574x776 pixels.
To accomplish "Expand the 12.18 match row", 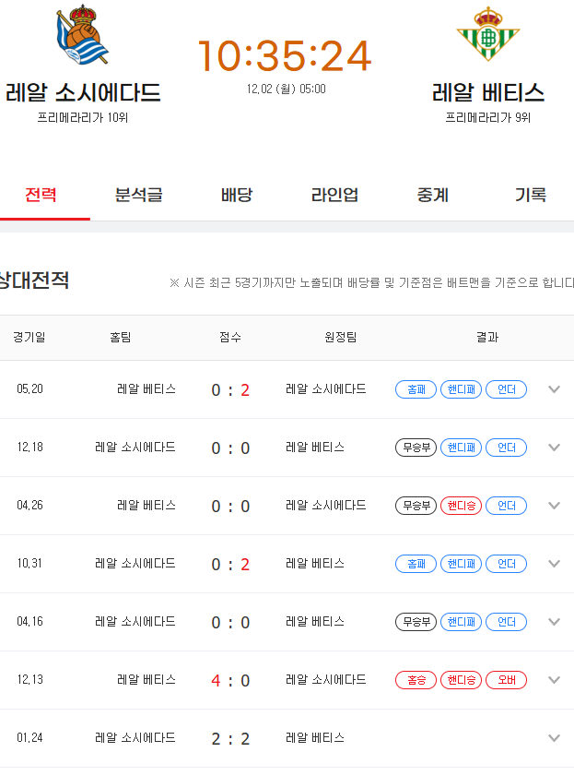I will (x=555, y=448).
